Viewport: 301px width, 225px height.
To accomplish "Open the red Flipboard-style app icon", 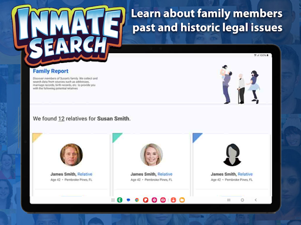I will [x=146, y=200].
